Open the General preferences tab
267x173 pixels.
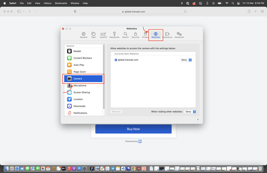click(84, 35)
